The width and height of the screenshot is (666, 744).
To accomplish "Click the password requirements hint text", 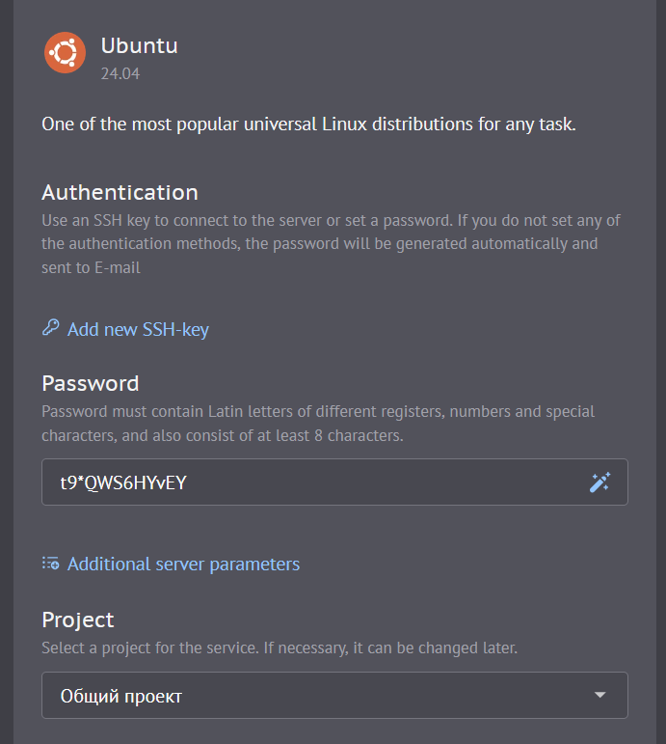I will pyautogui.click(x=318, y=424).
